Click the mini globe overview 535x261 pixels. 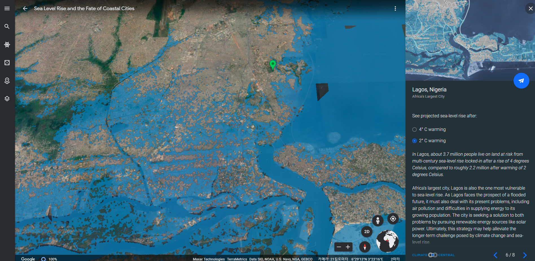pyautogui.click(x=387, y=241)
